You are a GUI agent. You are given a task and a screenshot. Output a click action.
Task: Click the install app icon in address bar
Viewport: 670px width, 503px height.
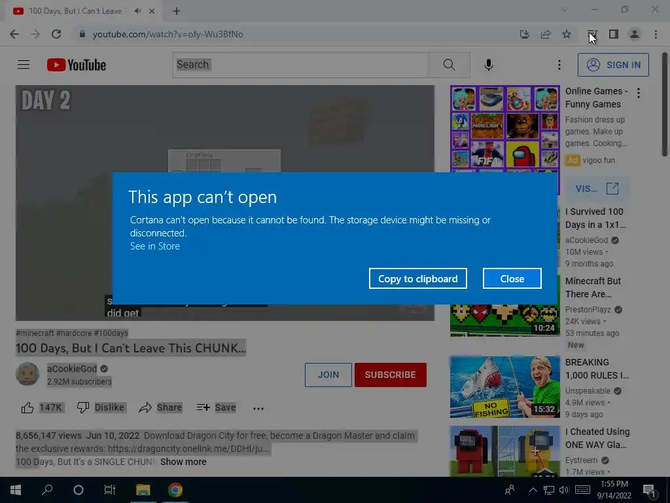[x=524, y=34]
